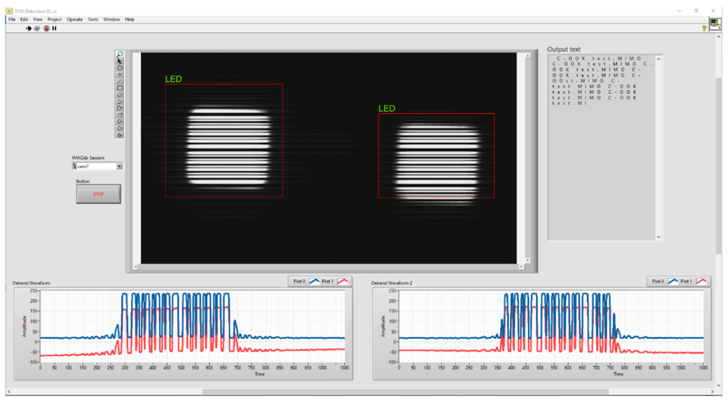Click the Output text scroll down arrow

tap(658, 237)
